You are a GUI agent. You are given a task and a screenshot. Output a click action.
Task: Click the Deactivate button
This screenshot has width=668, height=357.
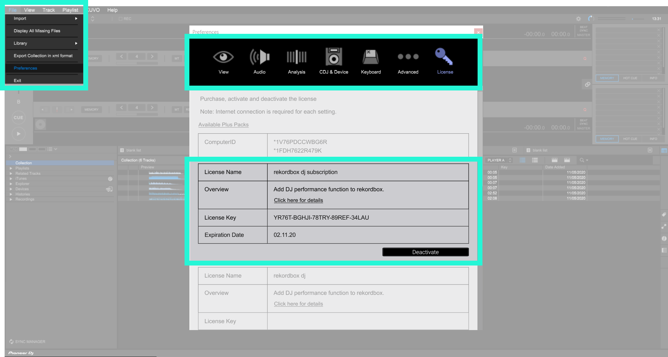(425, 252)
